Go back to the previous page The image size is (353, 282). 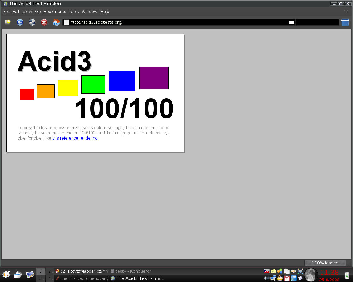tap(20, 22)
